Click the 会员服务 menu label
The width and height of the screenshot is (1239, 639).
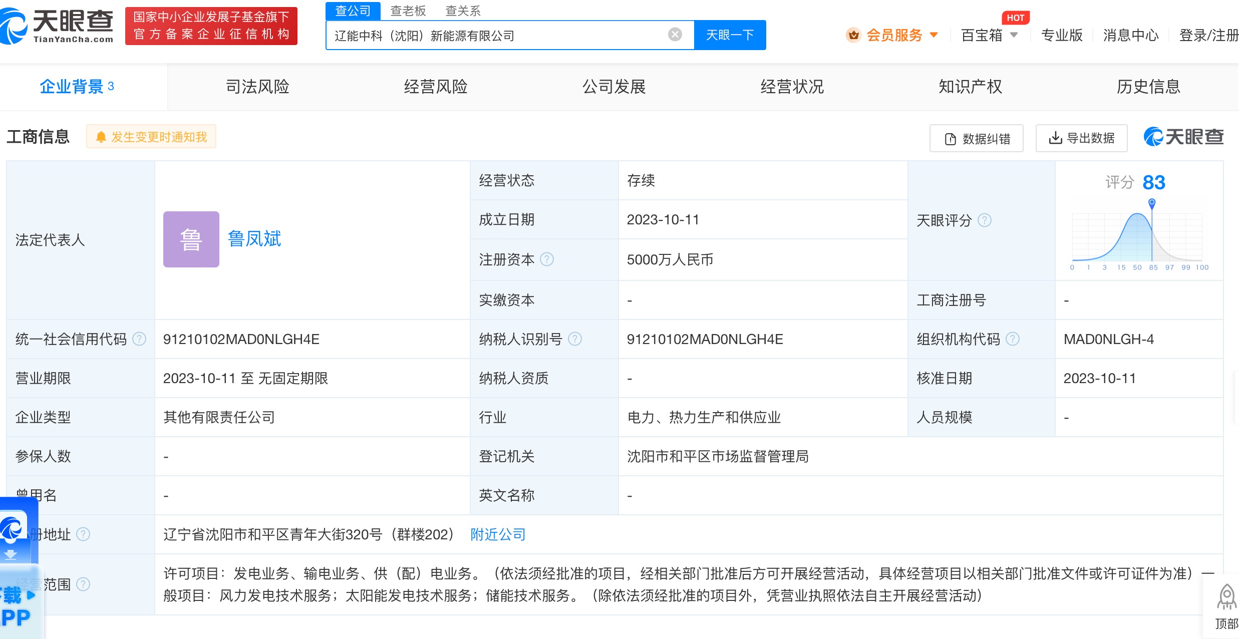pos(894,35)
